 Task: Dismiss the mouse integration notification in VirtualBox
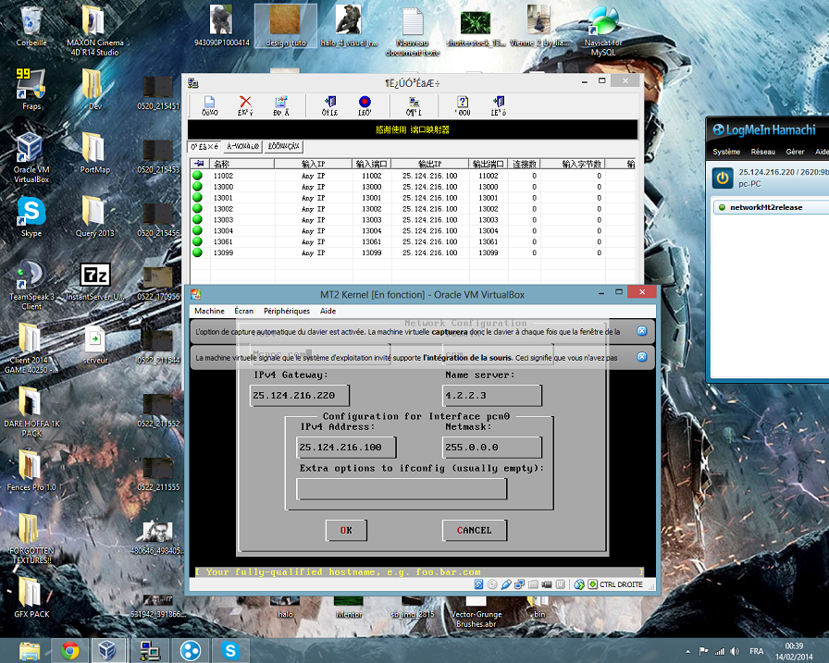[642, 357]
